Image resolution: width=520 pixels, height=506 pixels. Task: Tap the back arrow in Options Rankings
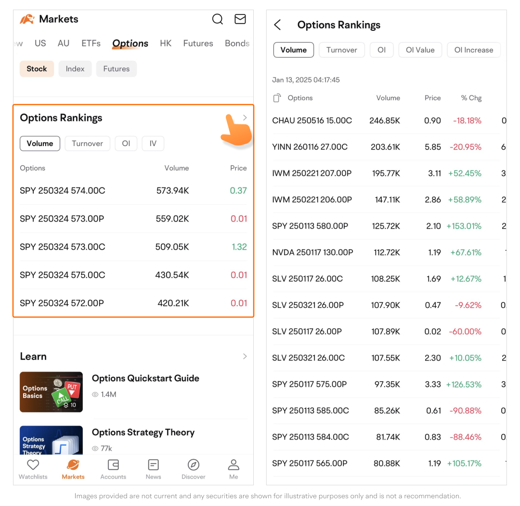[x=277, y=25]
